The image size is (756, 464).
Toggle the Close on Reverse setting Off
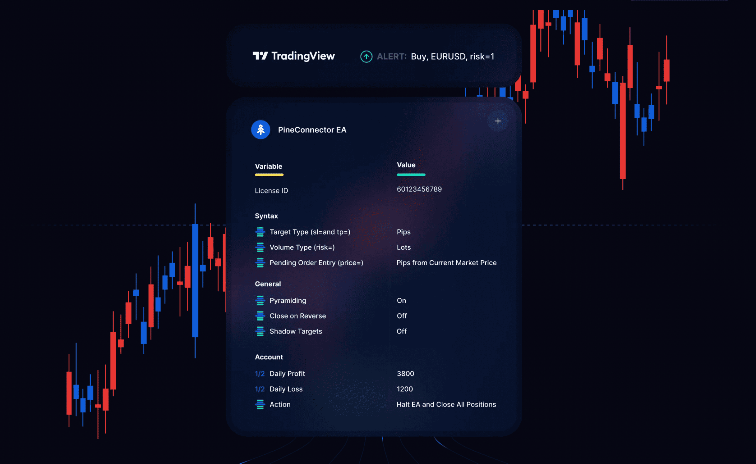point(402,315)
